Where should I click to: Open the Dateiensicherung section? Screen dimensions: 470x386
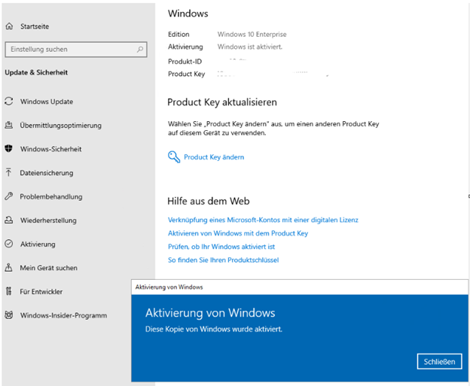(47, 173)
